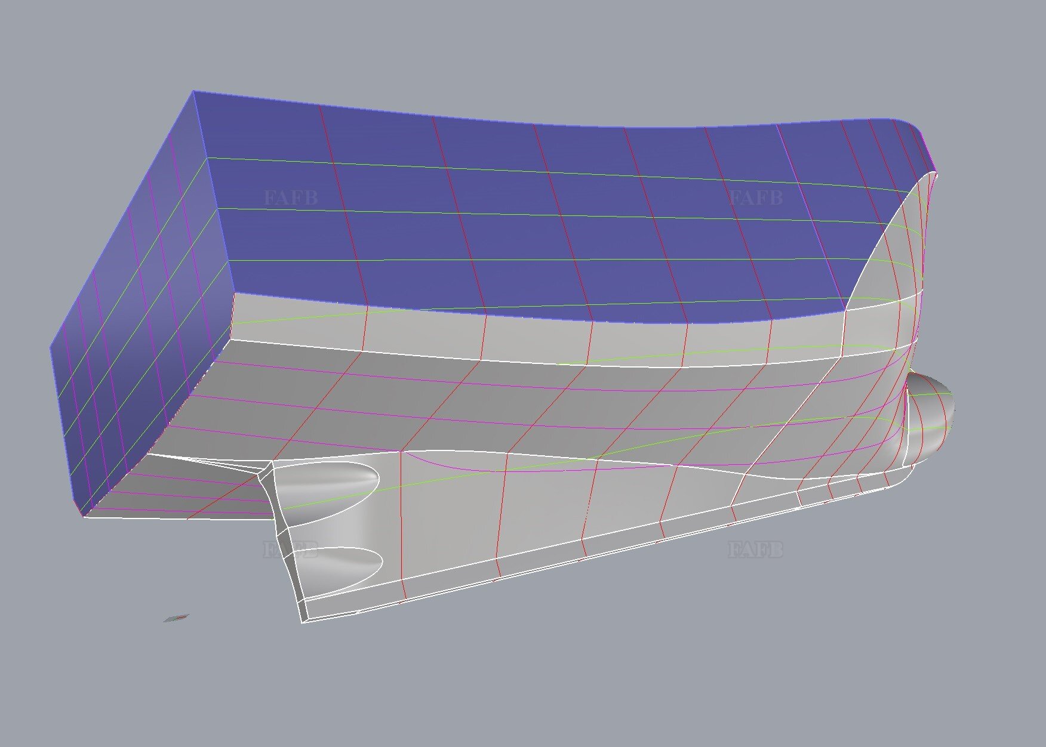Click the lower-right faint FAFB watermark
1046x747 pixels.
(x=755, y=550)
